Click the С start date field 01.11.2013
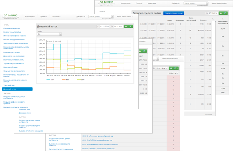Viewport: 233px width, 151px height. 104,27
